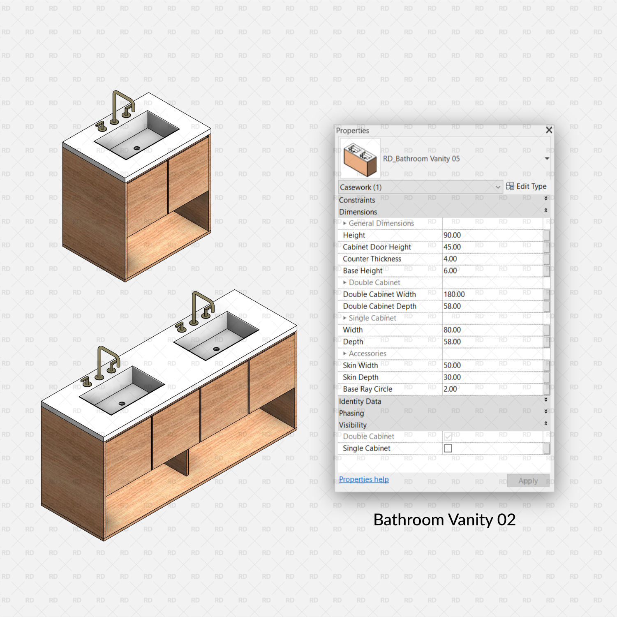Collapse the Visibility section
The width and height of the screenshot is (617, 617).
coord(546,425)
